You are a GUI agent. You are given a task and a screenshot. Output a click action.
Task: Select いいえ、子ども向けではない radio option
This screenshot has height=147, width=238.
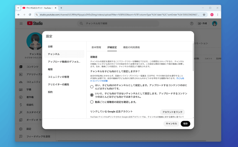coord(92,95)
